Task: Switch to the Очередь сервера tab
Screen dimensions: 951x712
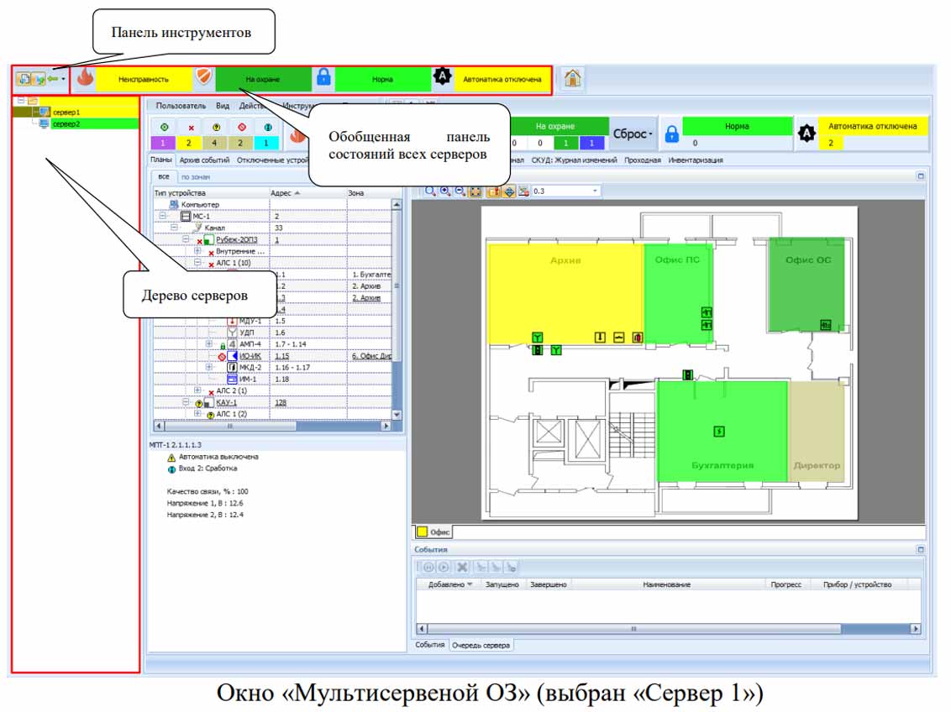Action: [481, 645]
